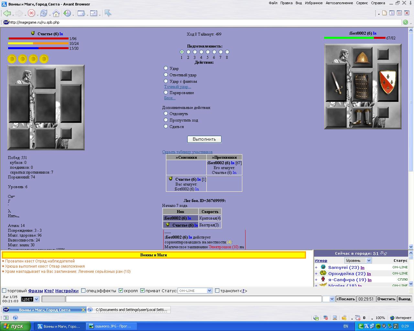Click the Windows tray music note icon
Image resolution: width=414 pixels, height=331 pixels.
click(x=396, y=326)
